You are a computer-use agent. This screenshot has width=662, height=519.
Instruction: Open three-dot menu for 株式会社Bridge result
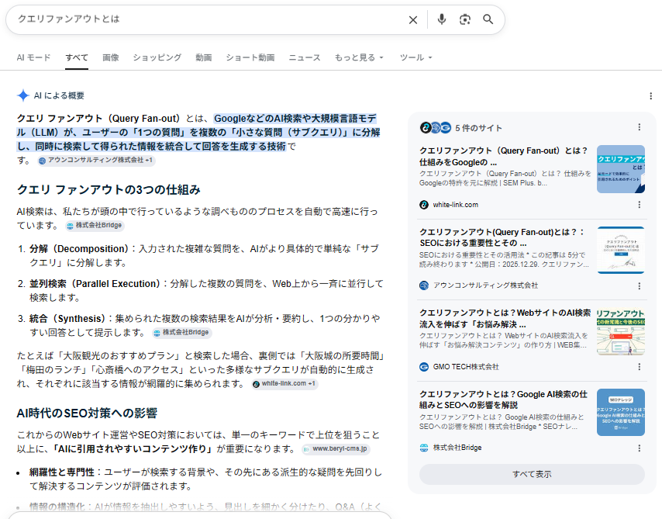click(640, 448)
